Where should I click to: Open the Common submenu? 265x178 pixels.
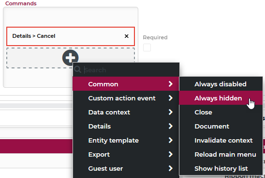coord(126,84)
